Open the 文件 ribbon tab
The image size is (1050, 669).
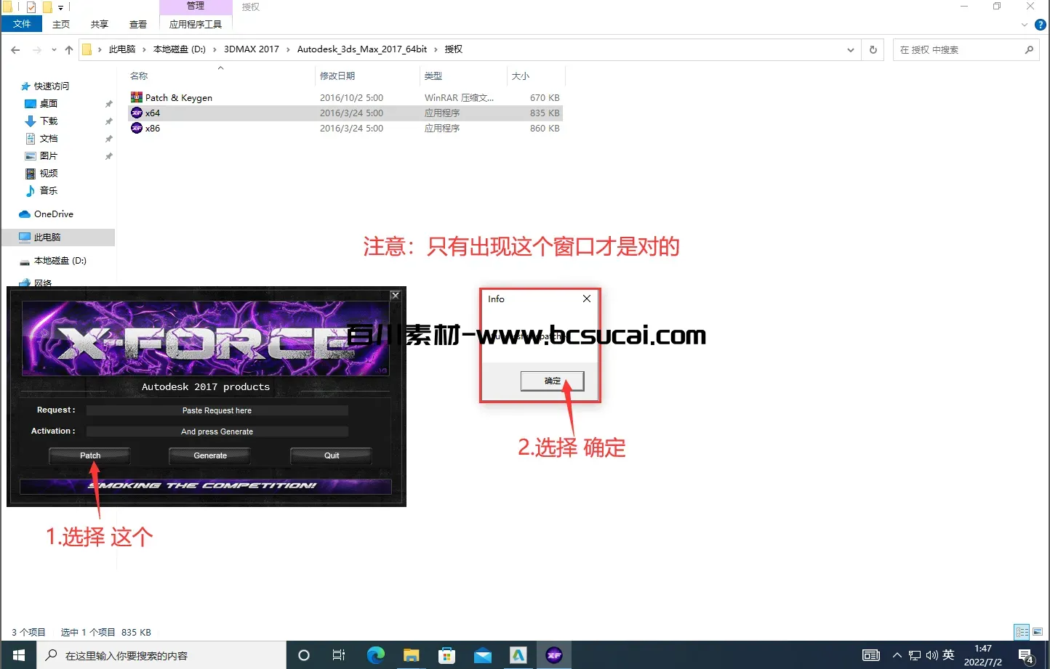pyautogui.click(x=22, y=24)
